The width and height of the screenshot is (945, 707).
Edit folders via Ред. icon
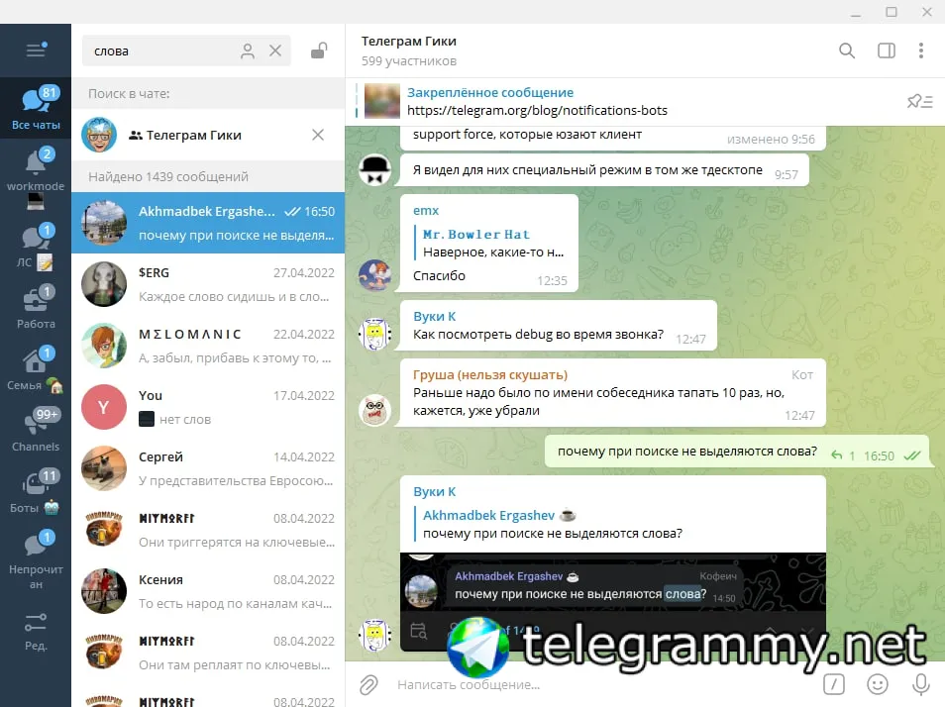click(36, 631)
